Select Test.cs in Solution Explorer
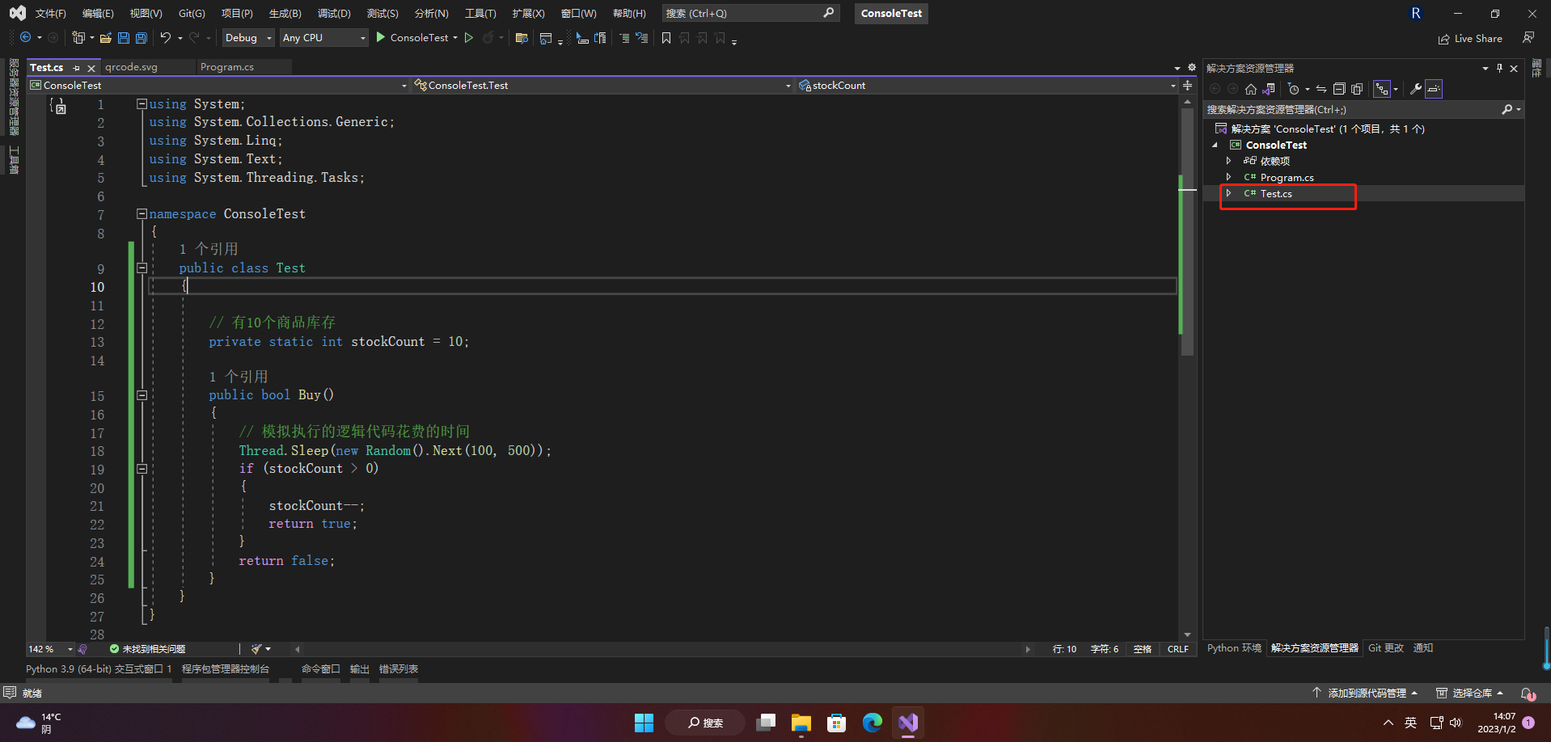The image size is (1551, 742). [x=1276, y=194]
